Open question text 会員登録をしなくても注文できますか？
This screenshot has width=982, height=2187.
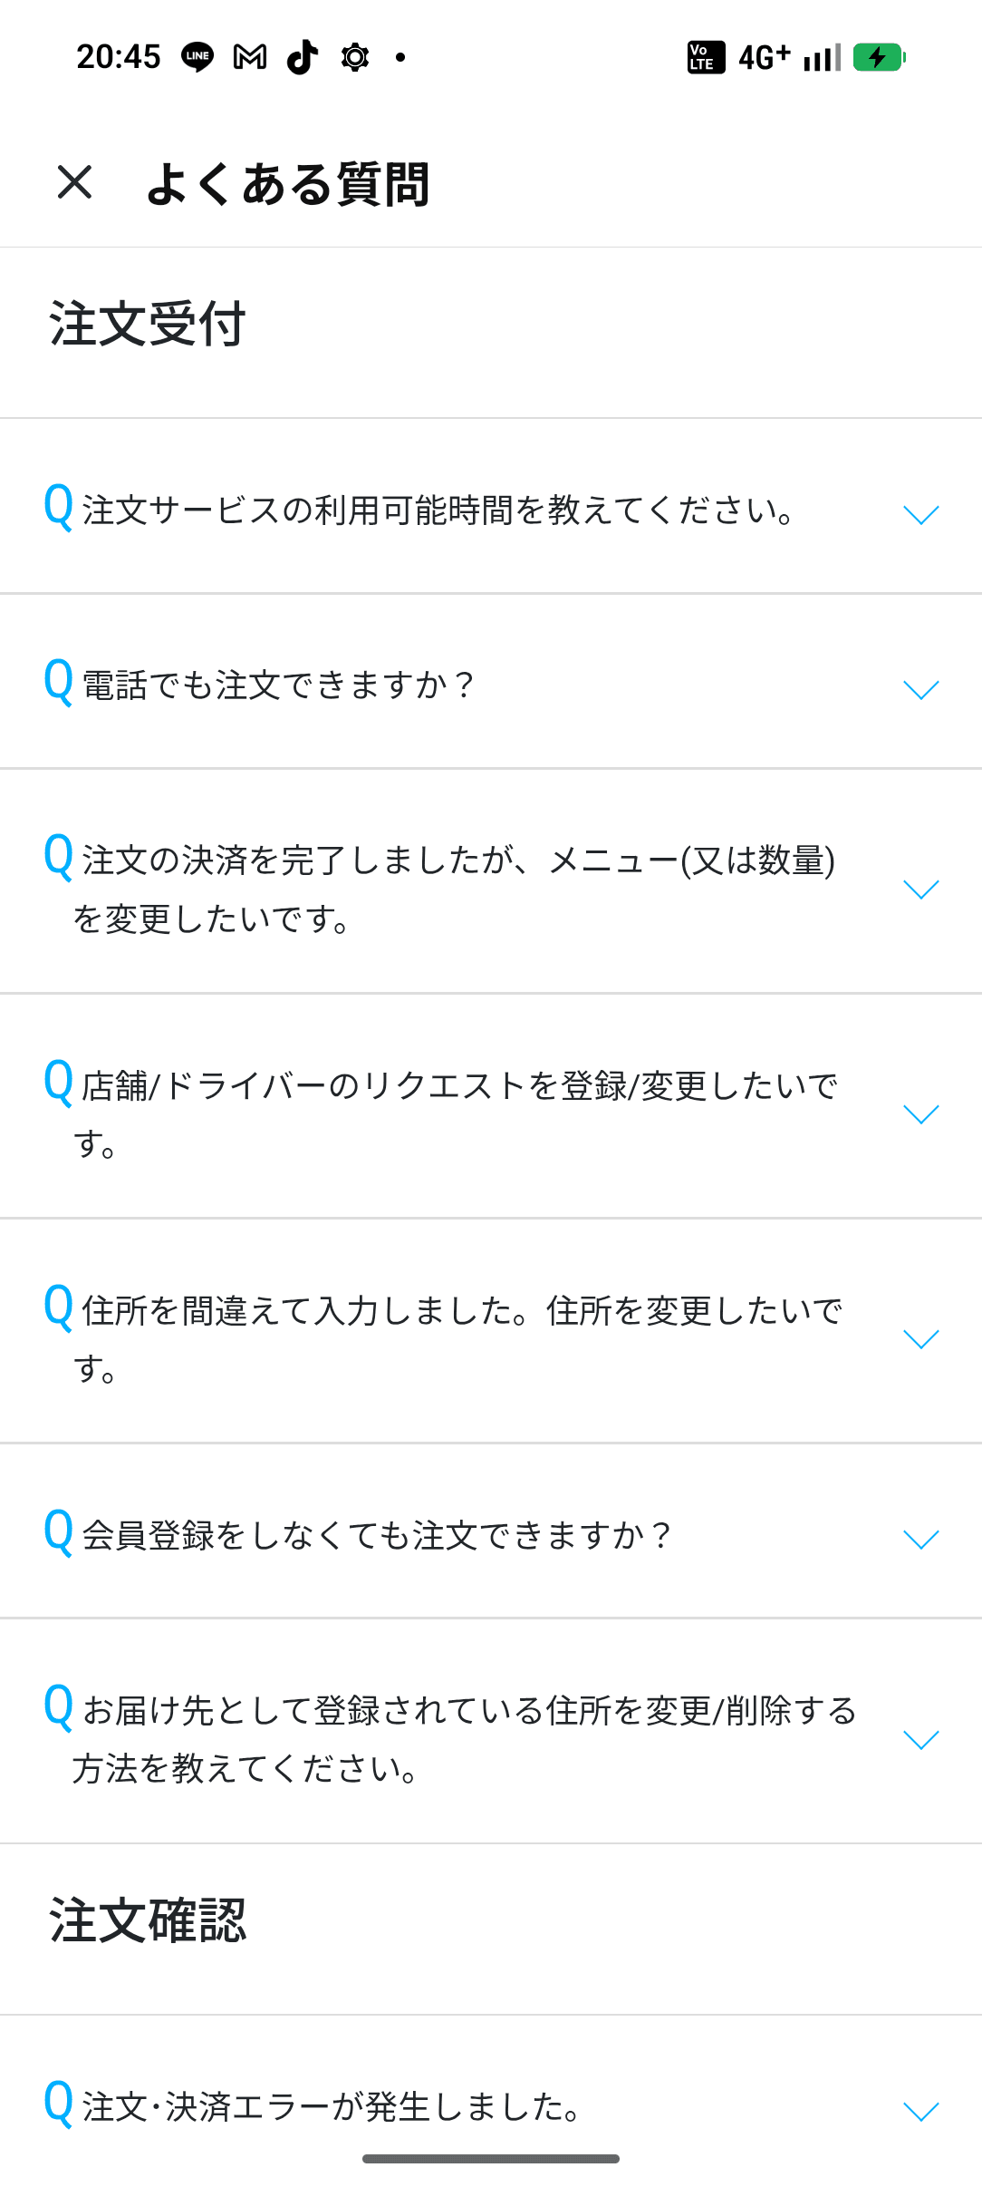point(377,1536)
